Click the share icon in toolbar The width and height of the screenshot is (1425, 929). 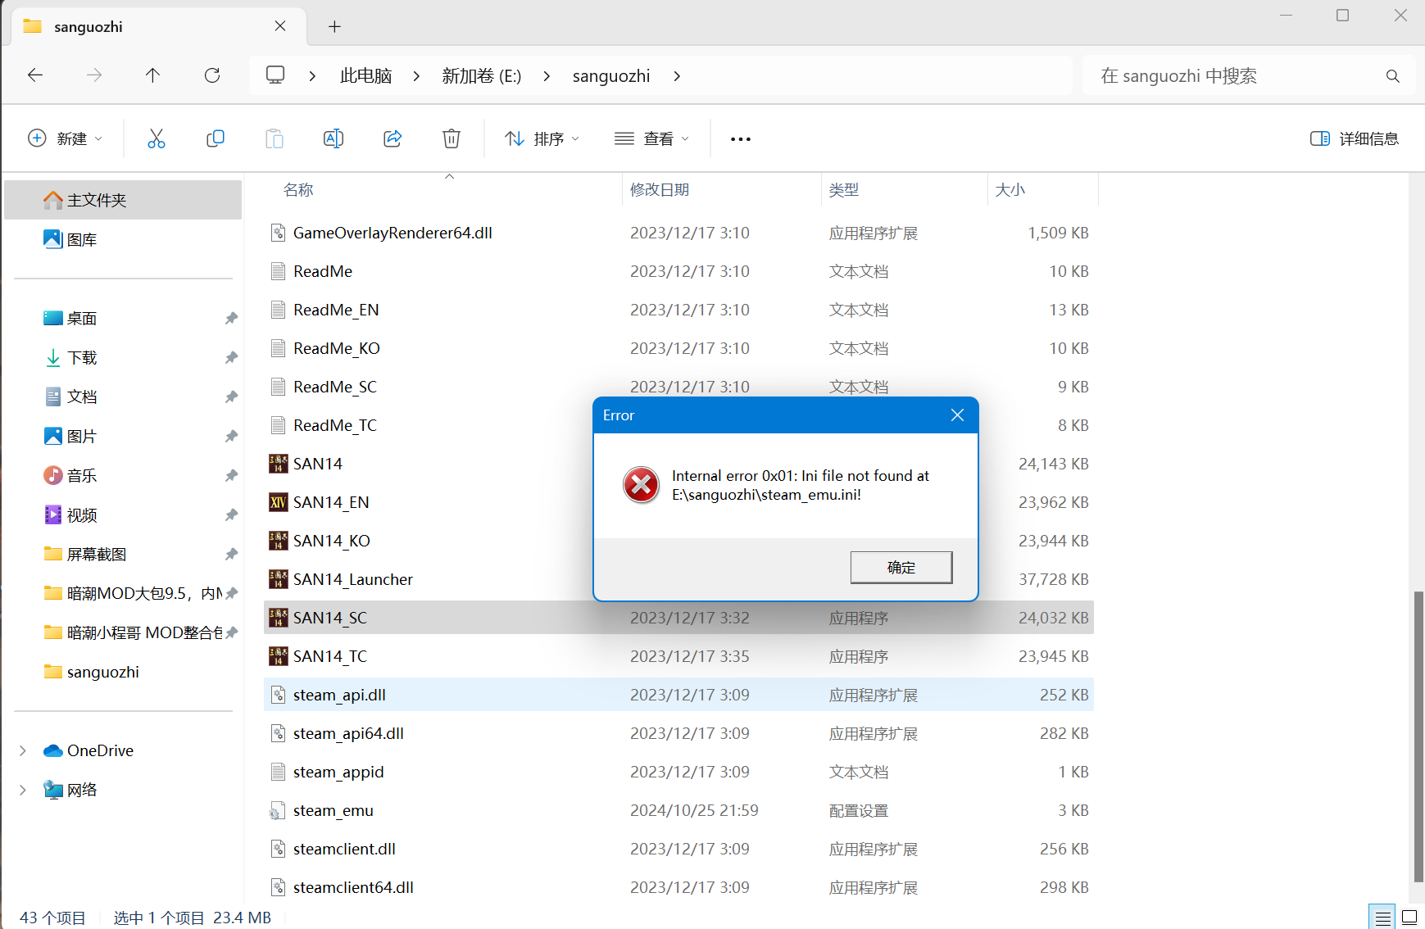(x=393, y=138)
